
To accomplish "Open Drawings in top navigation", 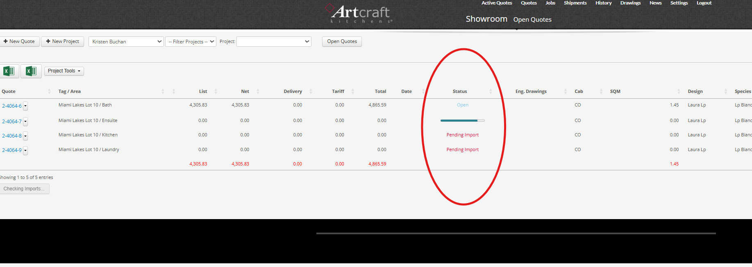I will click(x=630, y=3).
